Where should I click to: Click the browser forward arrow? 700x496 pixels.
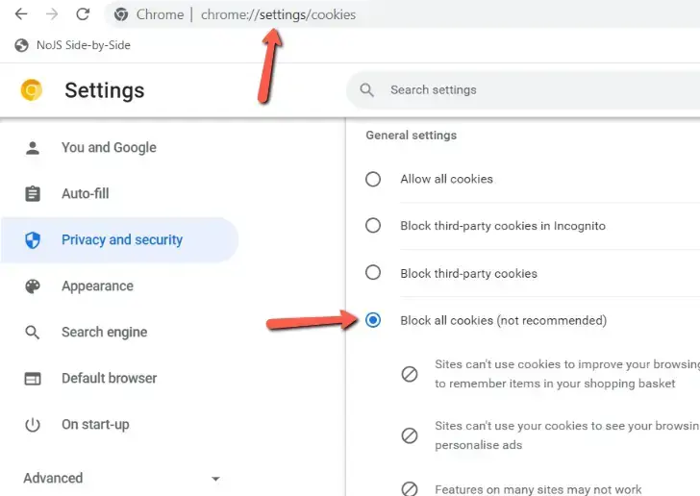pyautogui.click(x=52, y=14)
